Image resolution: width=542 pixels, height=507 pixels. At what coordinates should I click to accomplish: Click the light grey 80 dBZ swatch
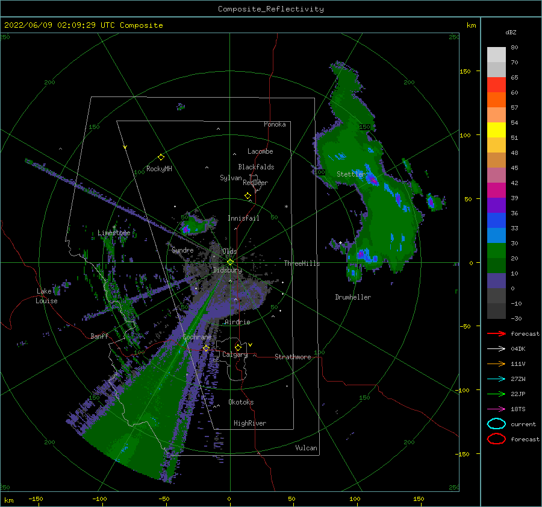click(496, 54)
